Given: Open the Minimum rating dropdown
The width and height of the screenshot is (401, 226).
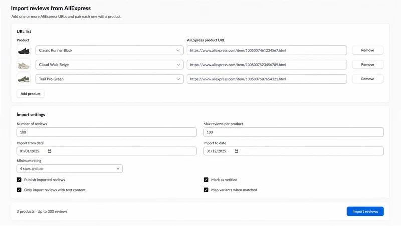Looking at the screenshot, I should 70,169.
